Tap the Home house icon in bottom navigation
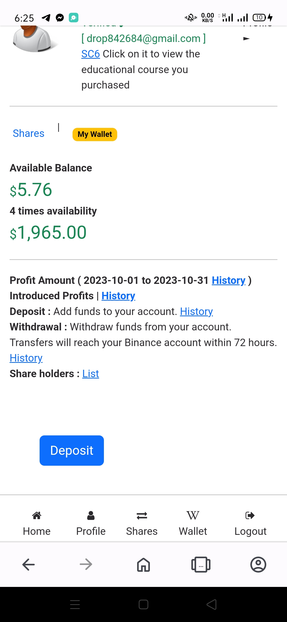Screen dimensions: 287x622 coord(37,515)
